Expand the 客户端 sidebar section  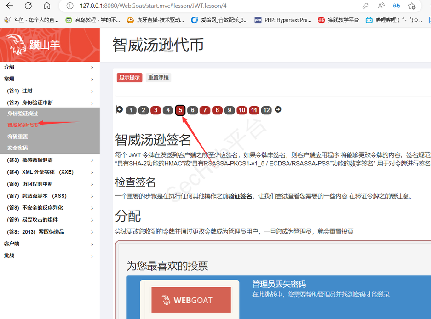[x=50, y=244]
